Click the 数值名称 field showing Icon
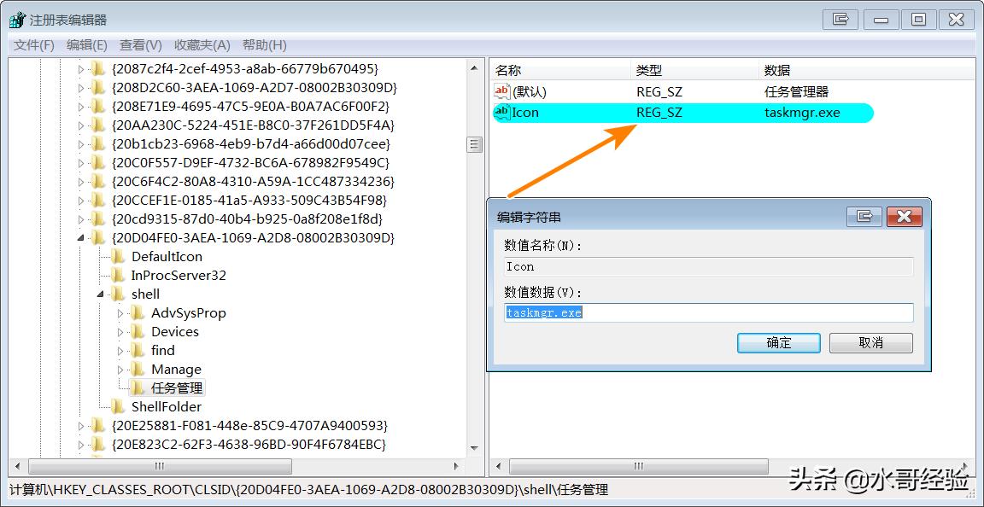 click(708, 266)
